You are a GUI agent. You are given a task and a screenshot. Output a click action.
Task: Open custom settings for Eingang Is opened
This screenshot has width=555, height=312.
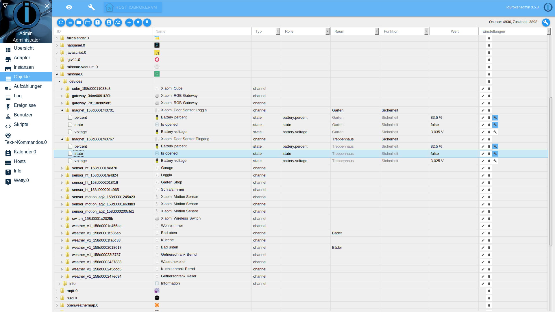pos(495,154)
